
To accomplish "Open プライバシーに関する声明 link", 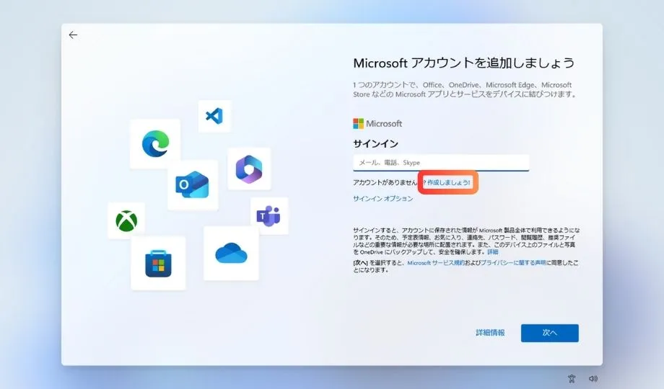I will [513, 263].
